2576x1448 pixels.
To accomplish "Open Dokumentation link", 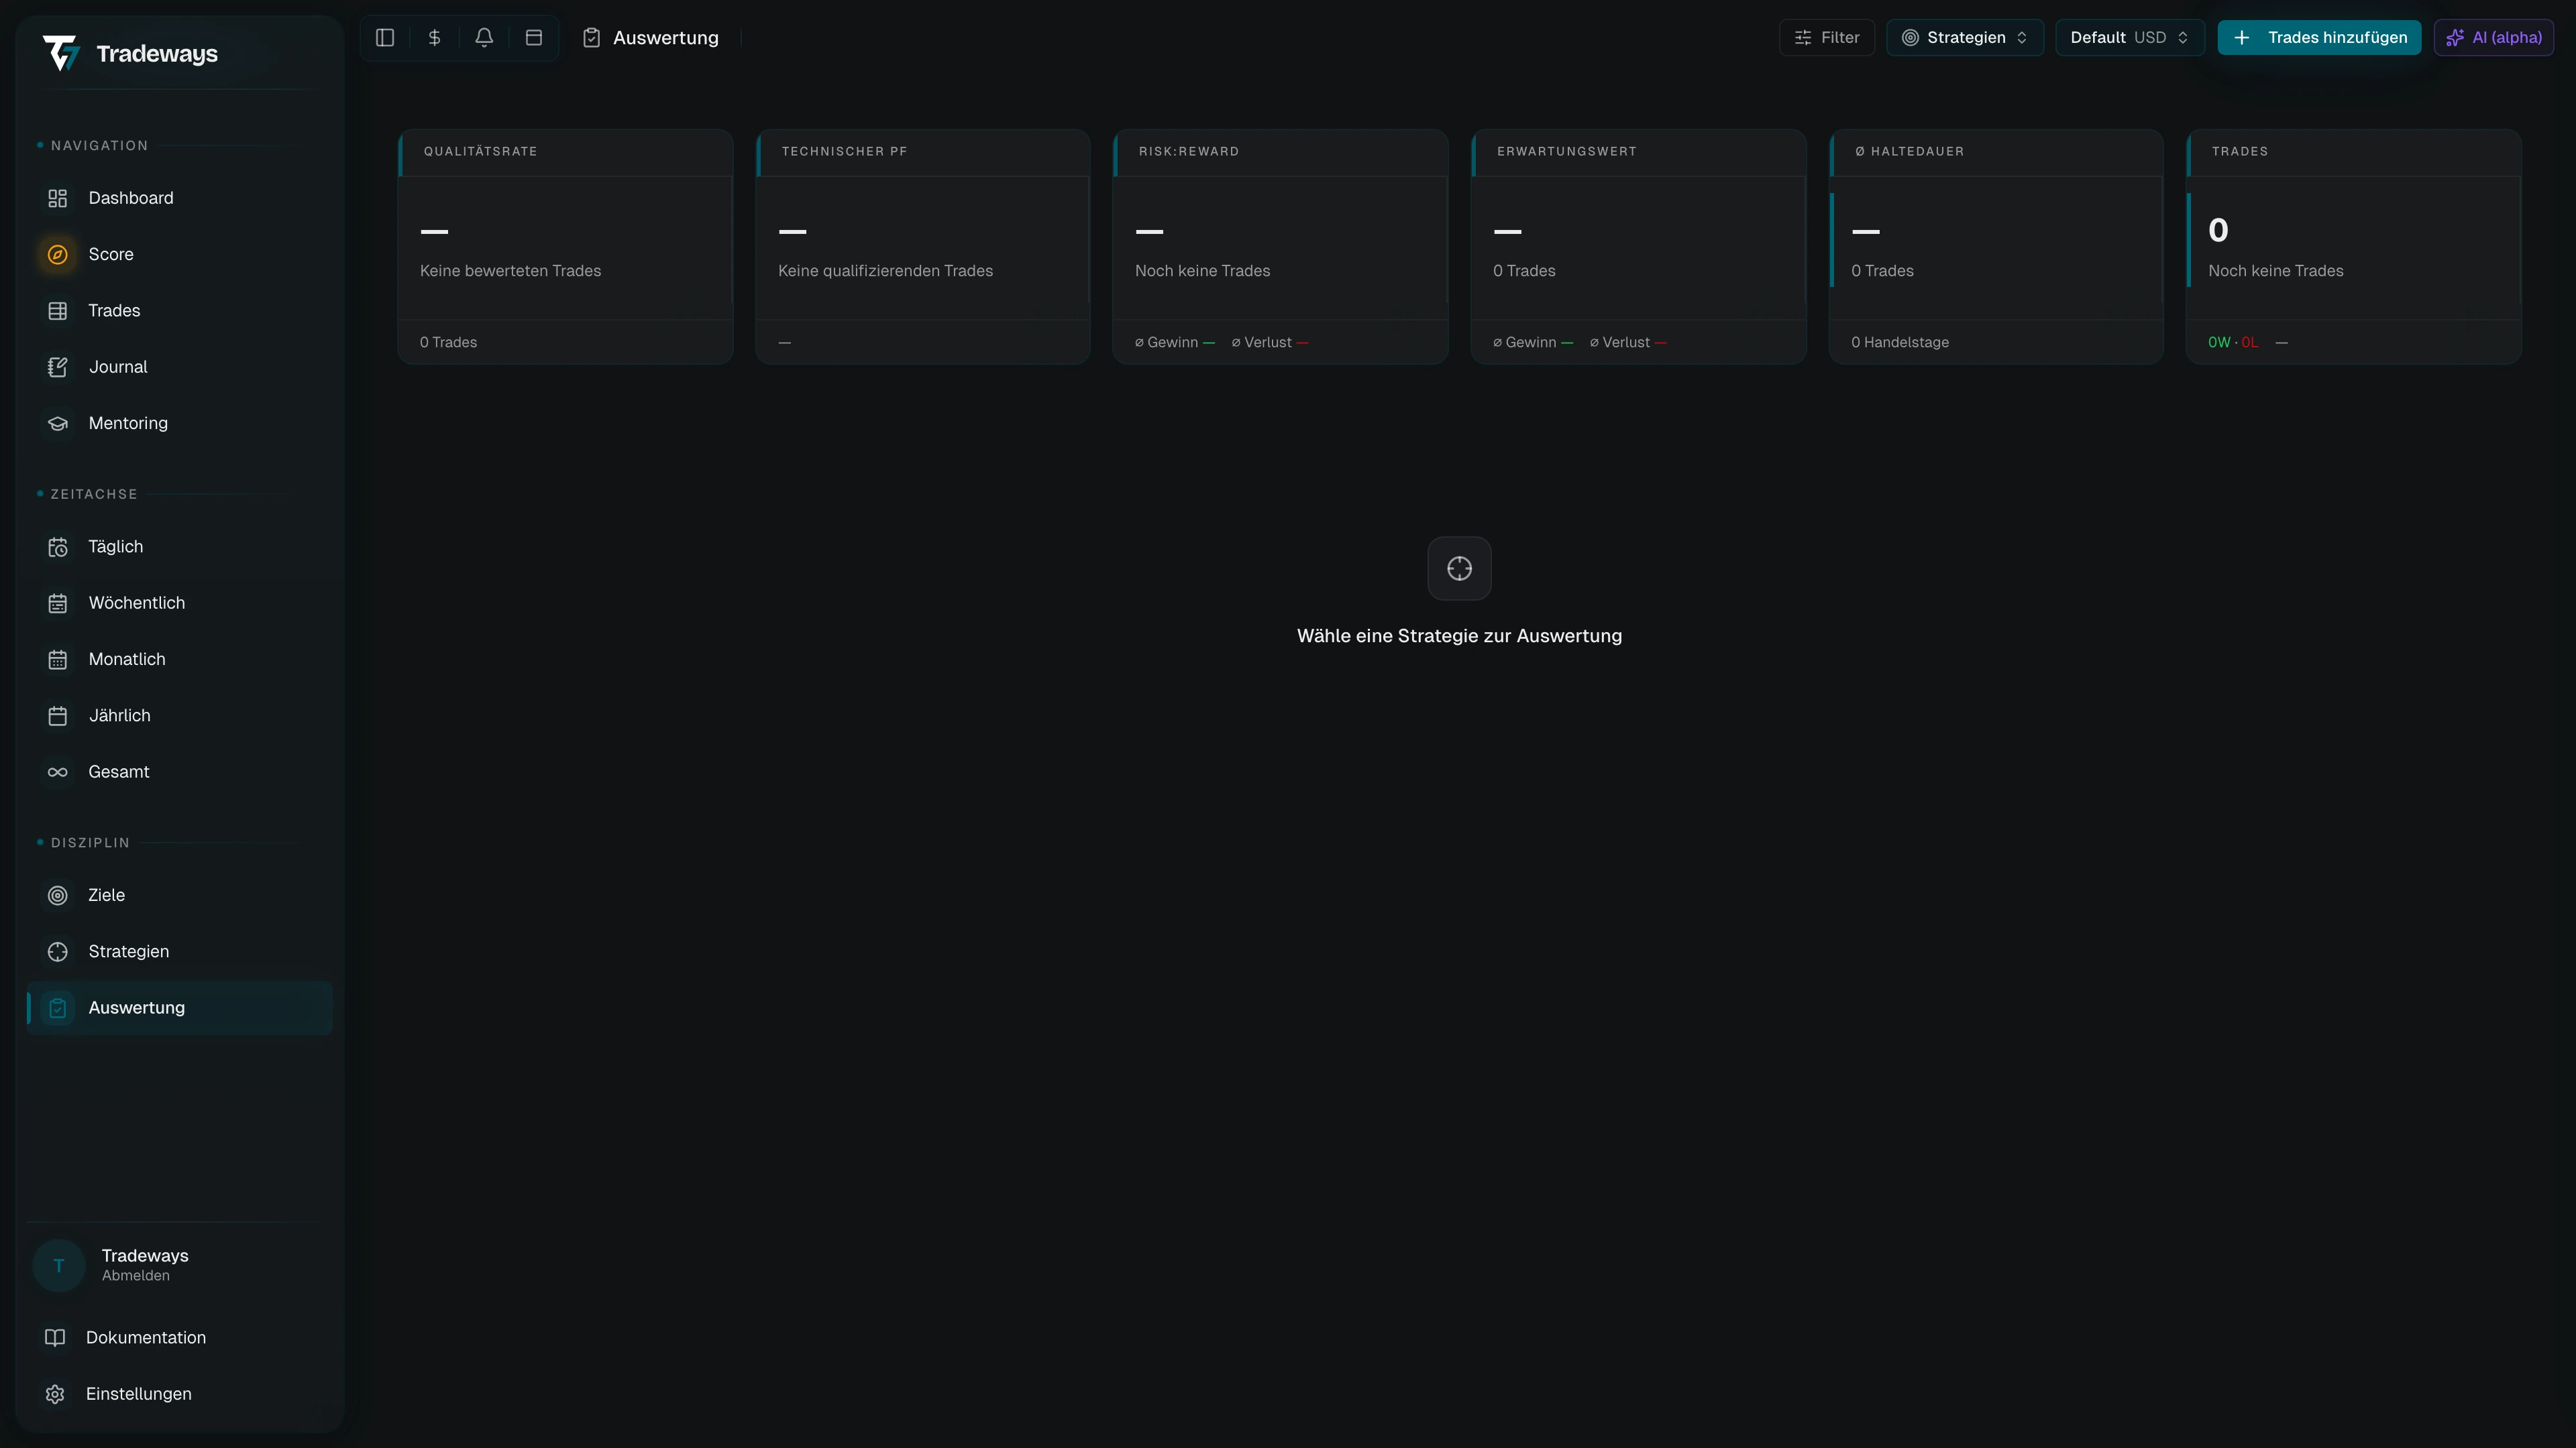I will pos(180,1338).
